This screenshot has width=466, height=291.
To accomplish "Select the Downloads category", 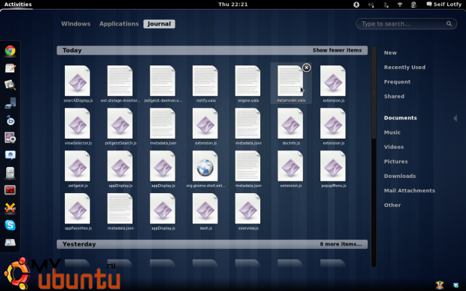I will (400, 176).
